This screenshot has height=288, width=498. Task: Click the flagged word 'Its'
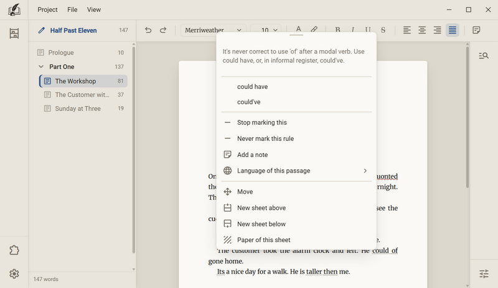[x=221, y=271]
